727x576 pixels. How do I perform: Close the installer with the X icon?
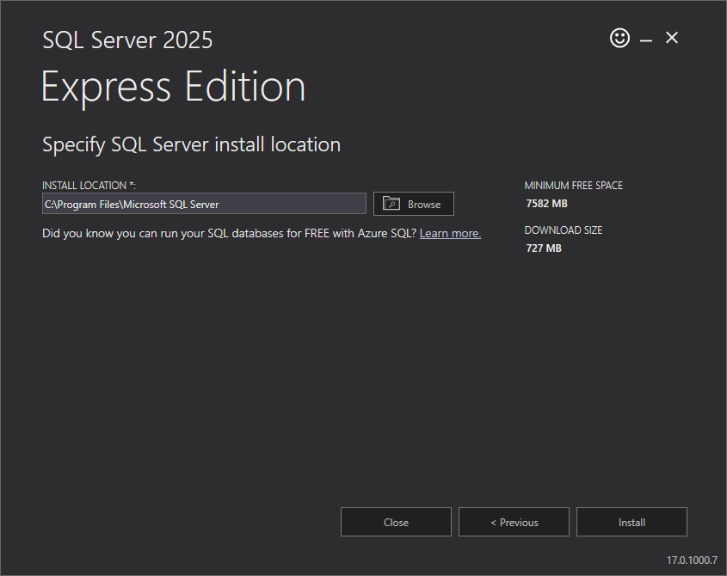[671, 38]
